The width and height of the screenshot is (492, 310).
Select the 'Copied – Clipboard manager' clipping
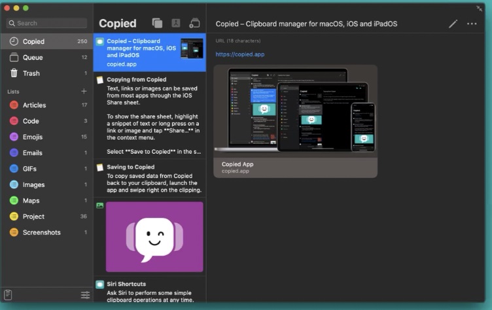pos(150,52)
